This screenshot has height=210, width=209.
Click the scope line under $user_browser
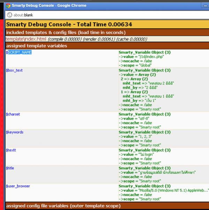[140, 199]
